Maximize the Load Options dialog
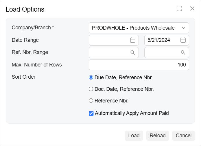 pyautogui.click(x=179, y=9)
